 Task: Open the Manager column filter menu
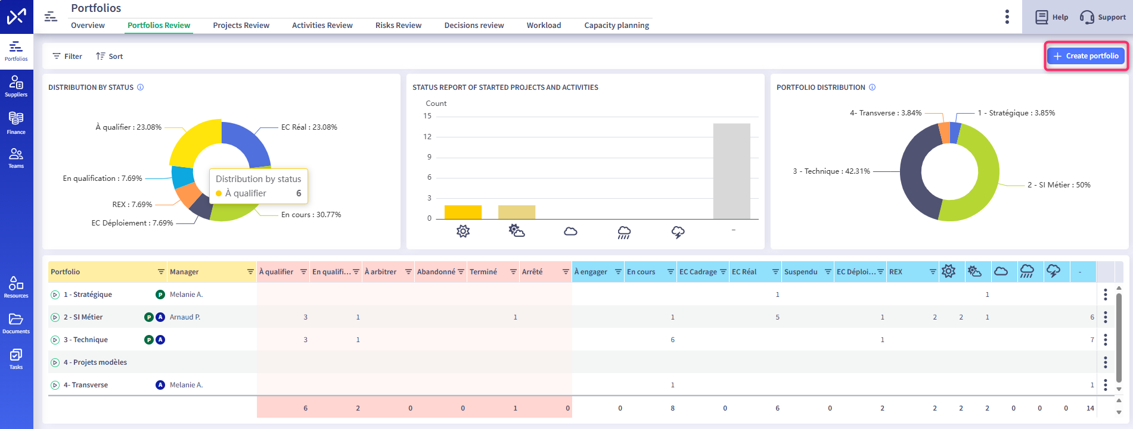250,272
